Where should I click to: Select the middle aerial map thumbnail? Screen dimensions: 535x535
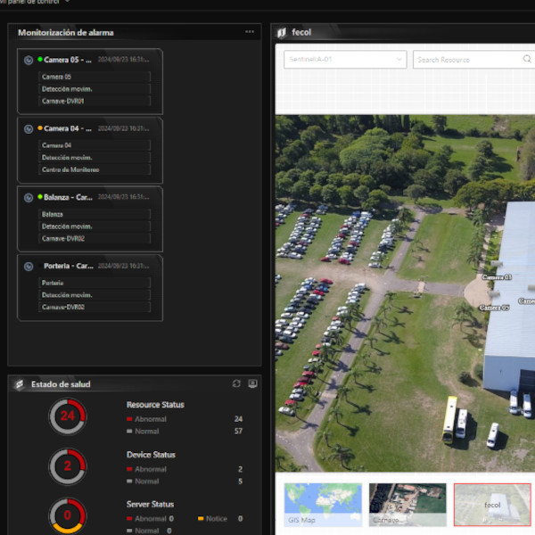click(407, 505)
